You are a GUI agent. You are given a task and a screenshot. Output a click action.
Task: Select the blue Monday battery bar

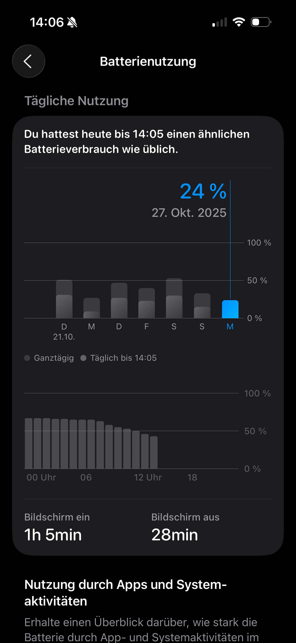pos(230,309)
